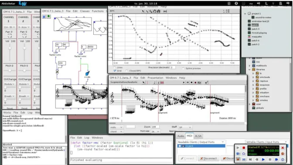This screenshot has width=293, height=165.
Task: Switch to the ALSA tab
Action: click(198, 136)
